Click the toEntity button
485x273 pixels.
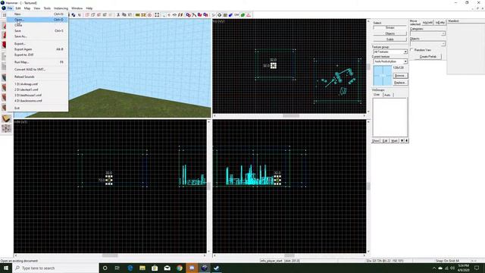coord(440,23)
